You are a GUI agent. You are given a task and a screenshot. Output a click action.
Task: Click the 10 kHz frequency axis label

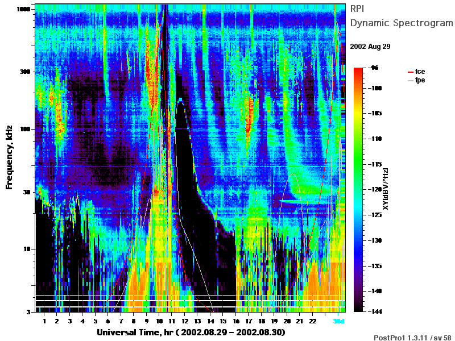click(x=27, y=249)
